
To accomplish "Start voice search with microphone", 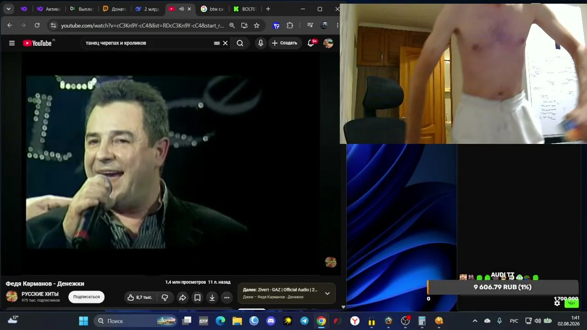I will [260, 43].
